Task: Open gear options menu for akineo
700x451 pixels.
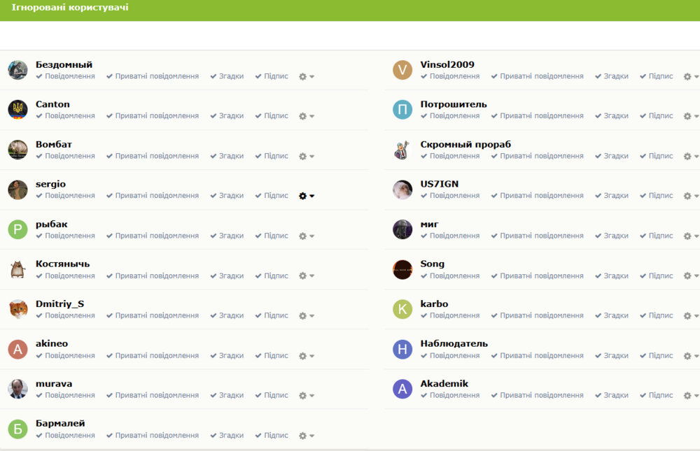Action: tap(306, 356)
